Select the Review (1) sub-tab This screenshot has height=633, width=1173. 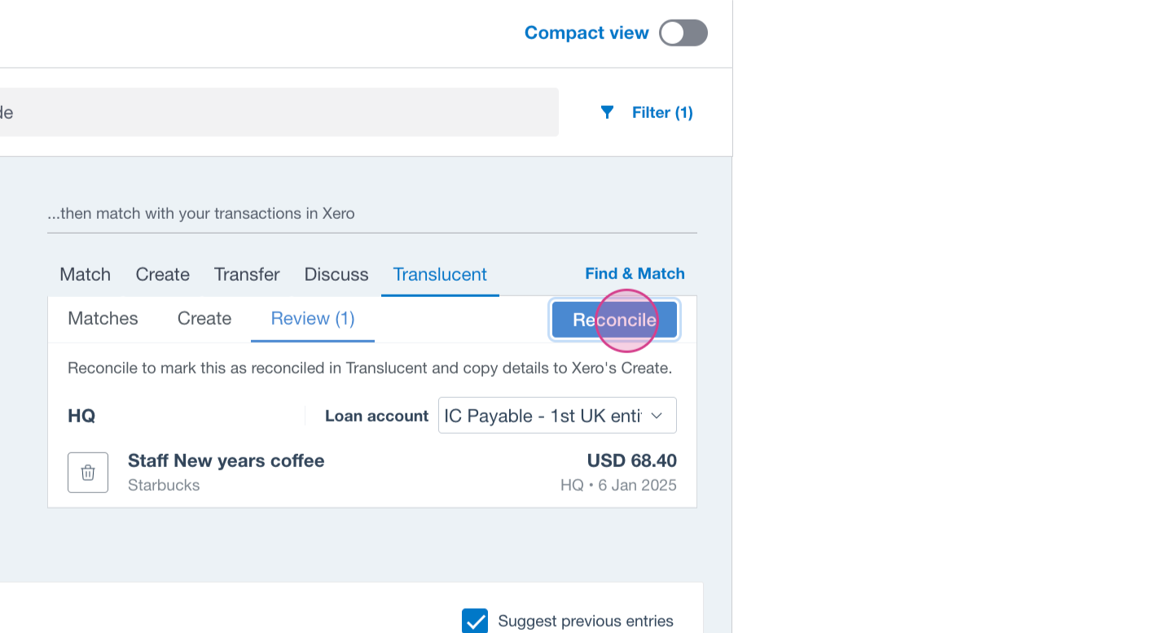click(313, 318)
